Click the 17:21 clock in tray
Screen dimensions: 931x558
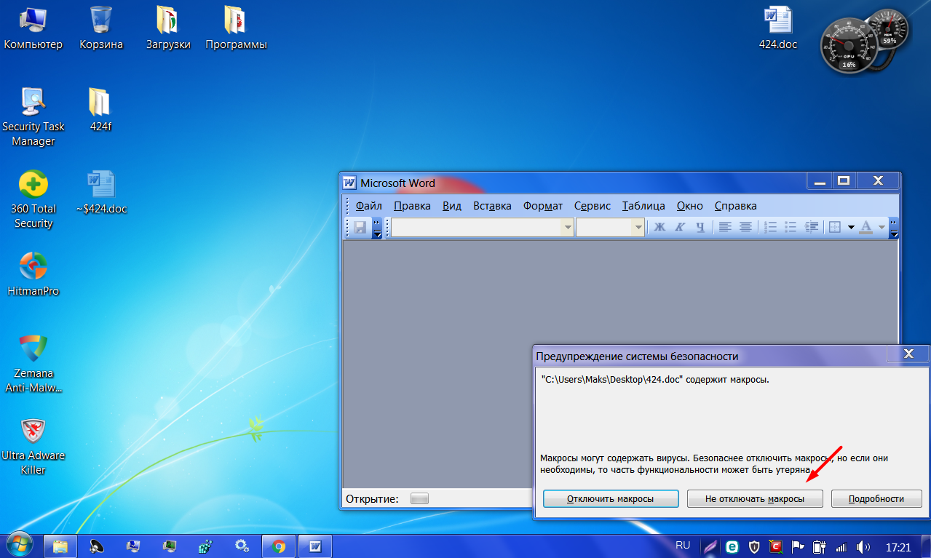(x=898, y=546)
